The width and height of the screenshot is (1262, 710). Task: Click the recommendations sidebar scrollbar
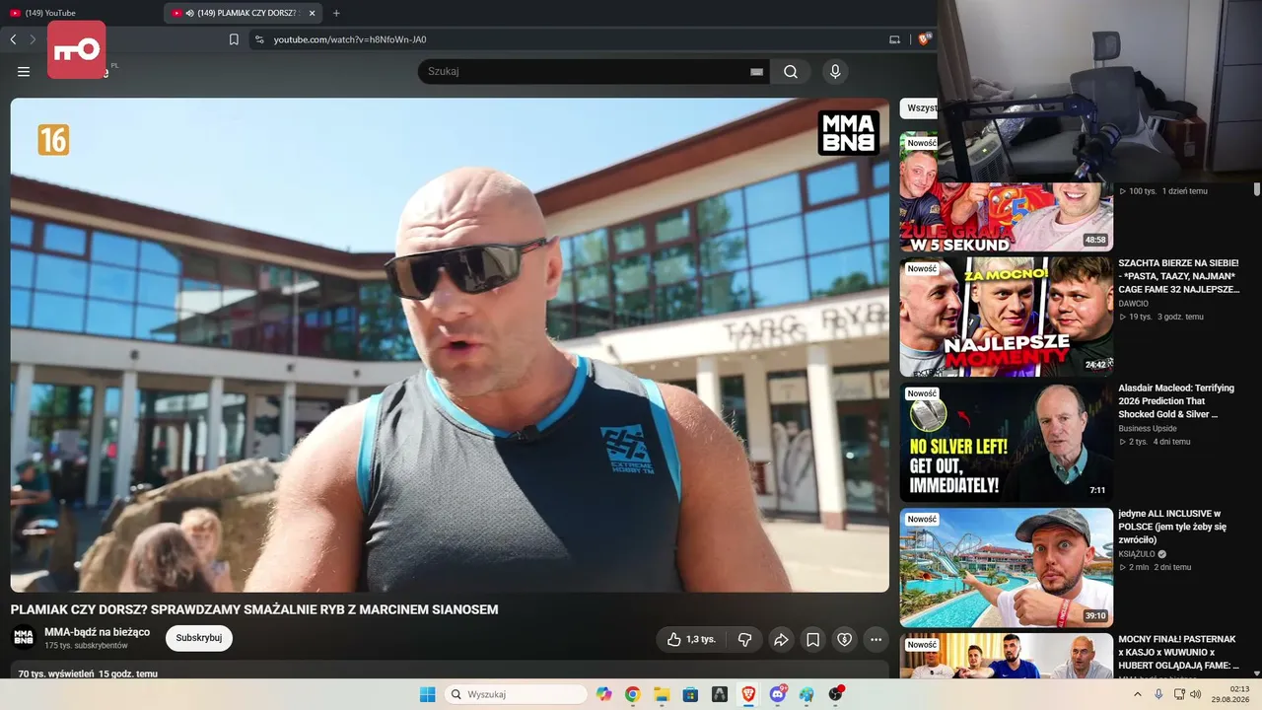pos(1257,189)
